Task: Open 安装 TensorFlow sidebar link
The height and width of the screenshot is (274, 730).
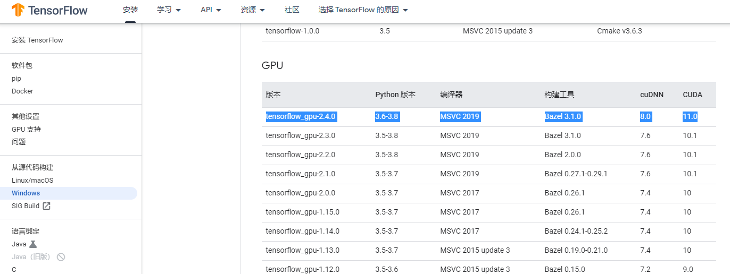Action: click(37, 40)
